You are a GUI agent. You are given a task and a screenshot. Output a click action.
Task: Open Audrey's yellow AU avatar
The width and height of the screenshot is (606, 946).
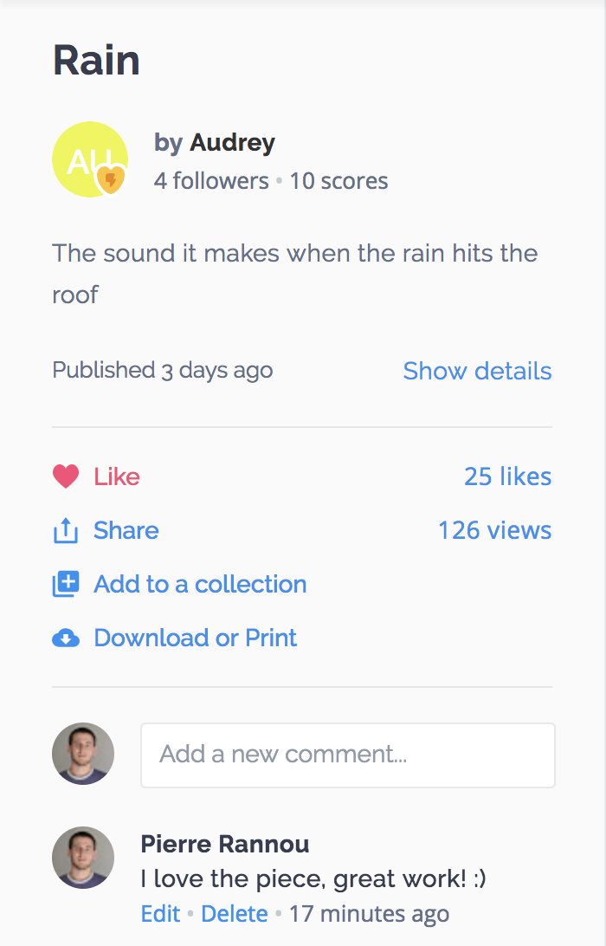[x=90, y=159]
